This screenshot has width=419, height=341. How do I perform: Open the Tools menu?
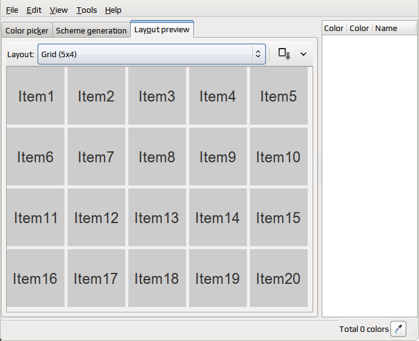pyautogui.click(x=86, y=10)
